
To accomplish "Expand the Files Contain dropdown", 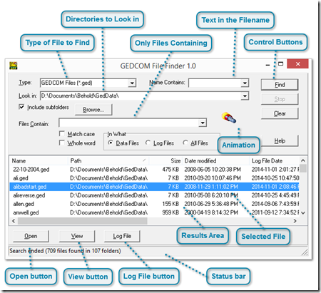I will pyautogui.click(x=203, y=123).
